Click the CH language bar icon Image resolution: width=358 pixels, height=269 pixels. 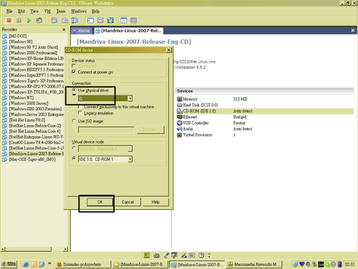click(147, 255)
